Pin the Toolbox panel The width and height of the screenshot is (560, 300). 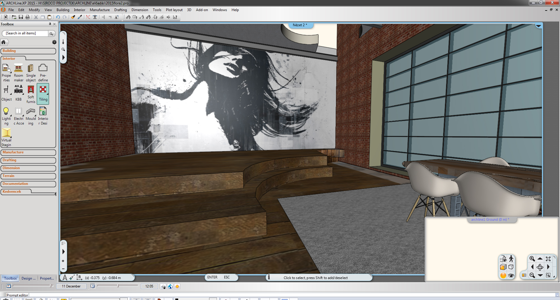50,24
